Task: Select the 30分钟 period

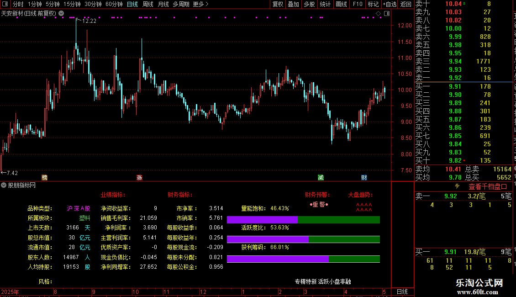Action: (93, 4)
